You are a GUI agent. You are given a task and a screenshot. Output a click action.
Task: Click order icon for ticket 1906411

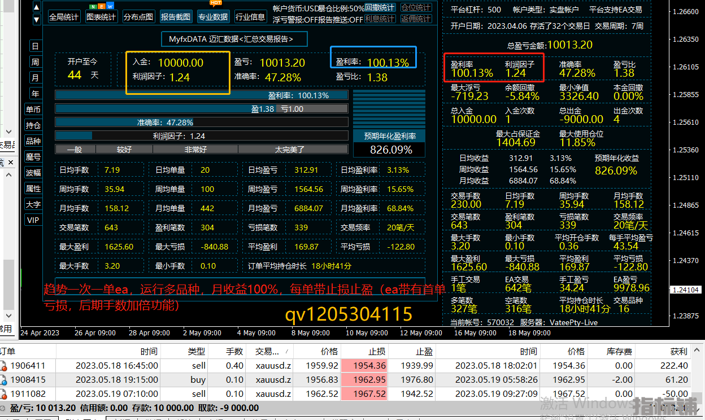5,366
